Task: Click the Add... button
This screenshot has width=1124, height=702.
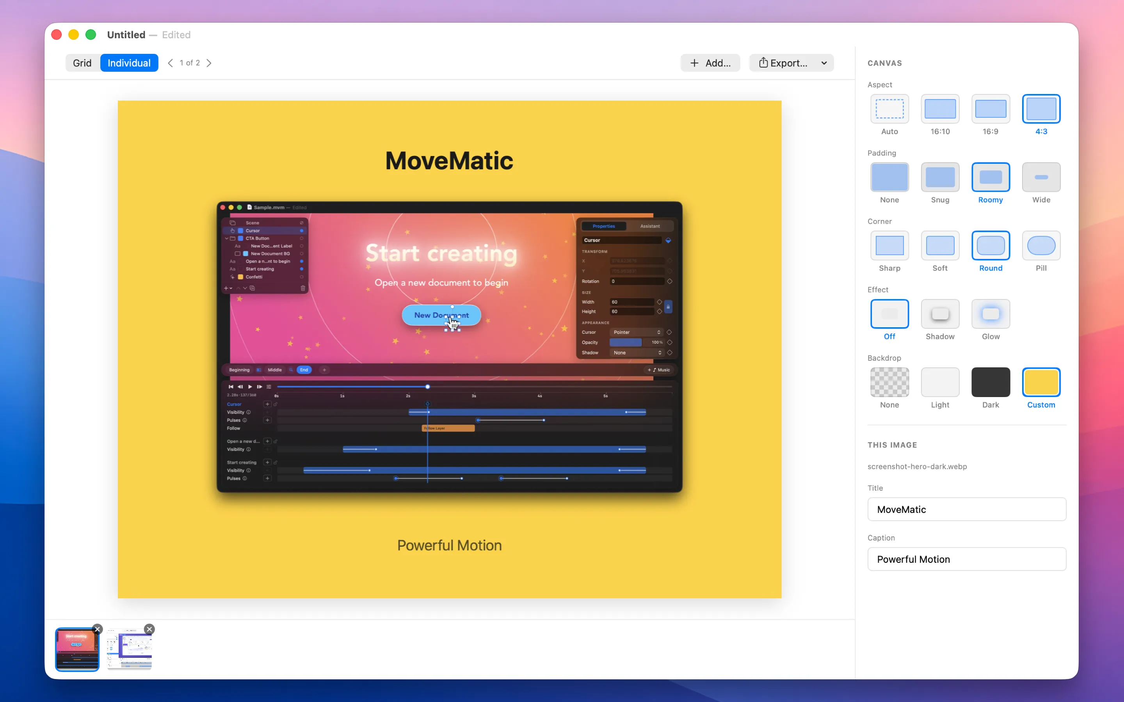Action: (x=710, y=63)
